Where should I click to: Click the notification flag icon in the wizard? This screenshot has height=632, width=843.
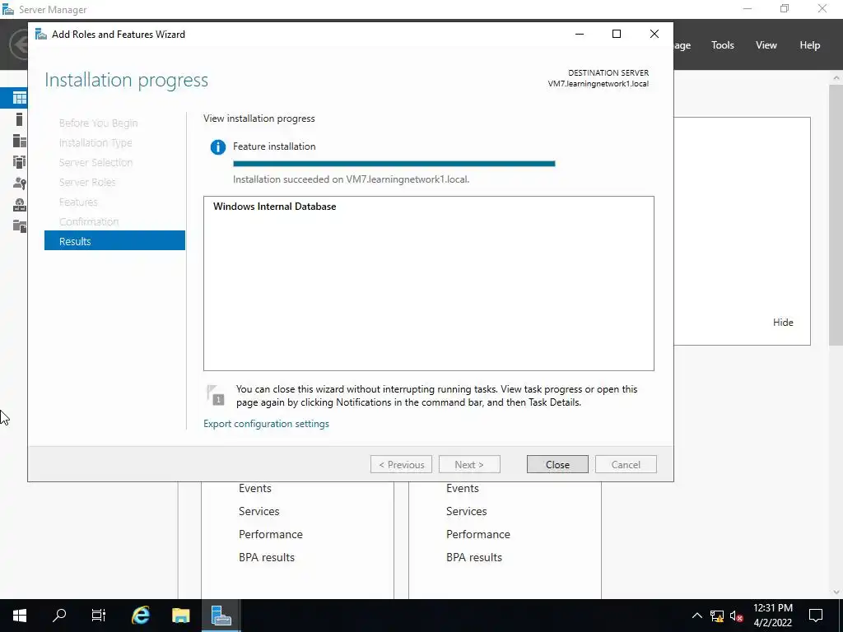[x=216, y=395]
